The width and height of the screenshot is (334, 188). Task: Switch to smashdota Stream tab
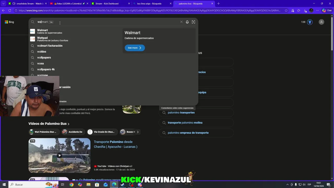point(27,4)
